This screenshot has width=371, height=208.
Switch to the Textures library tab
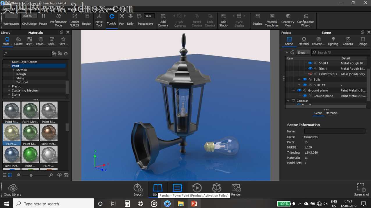[x=29, y=41]
